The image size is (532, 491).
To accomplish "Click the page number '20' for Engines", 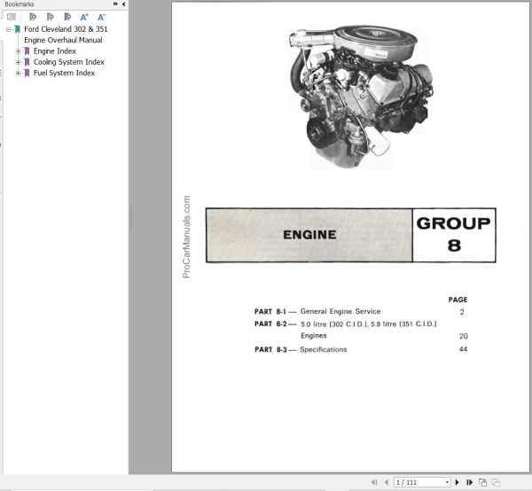I will tap(463, 336).
